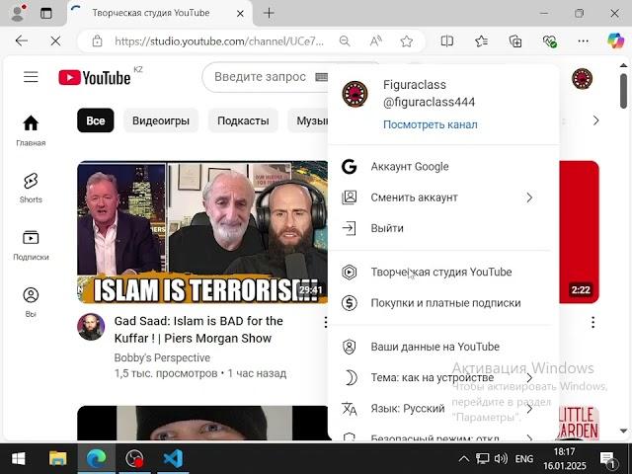Click the account avatar in the header
This screenshot has width=632, height=474.
tap(582, 78)
